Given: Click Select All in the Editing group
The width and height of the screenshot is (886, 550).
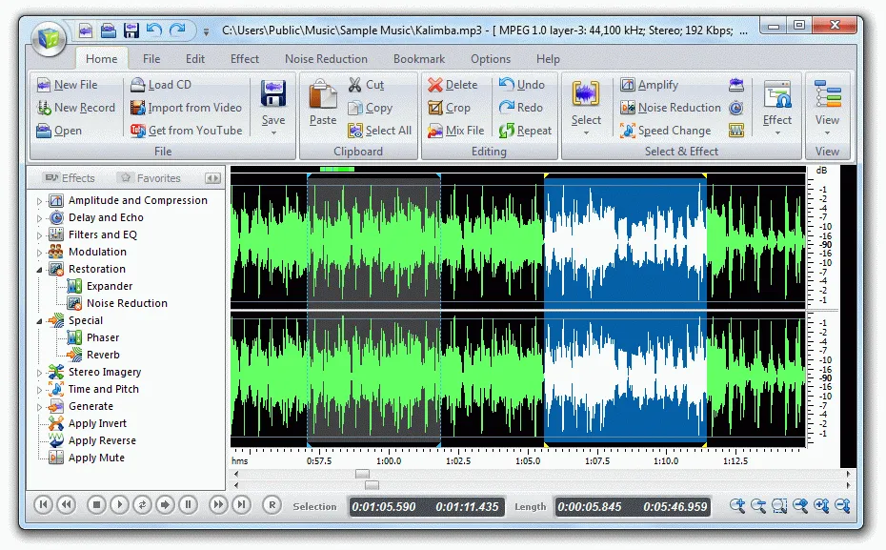Looking at the screenshot, I should 379,131.
